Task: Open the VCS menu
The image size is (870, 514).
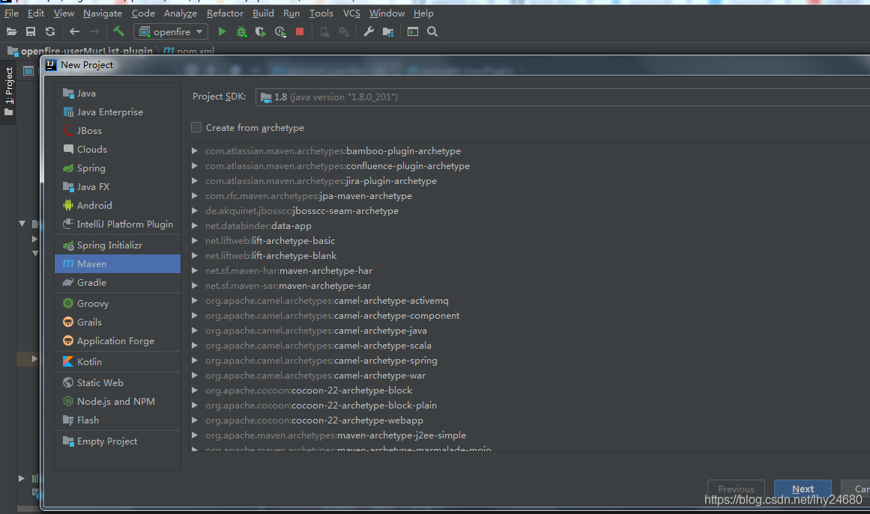Action: click(x=351, y=13)
